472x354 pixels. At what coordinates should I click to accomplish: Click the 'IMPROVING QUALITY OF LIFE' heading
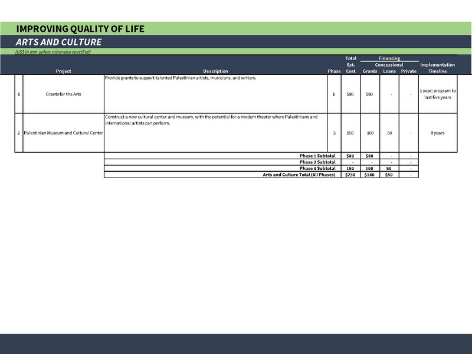click(80, 28)
